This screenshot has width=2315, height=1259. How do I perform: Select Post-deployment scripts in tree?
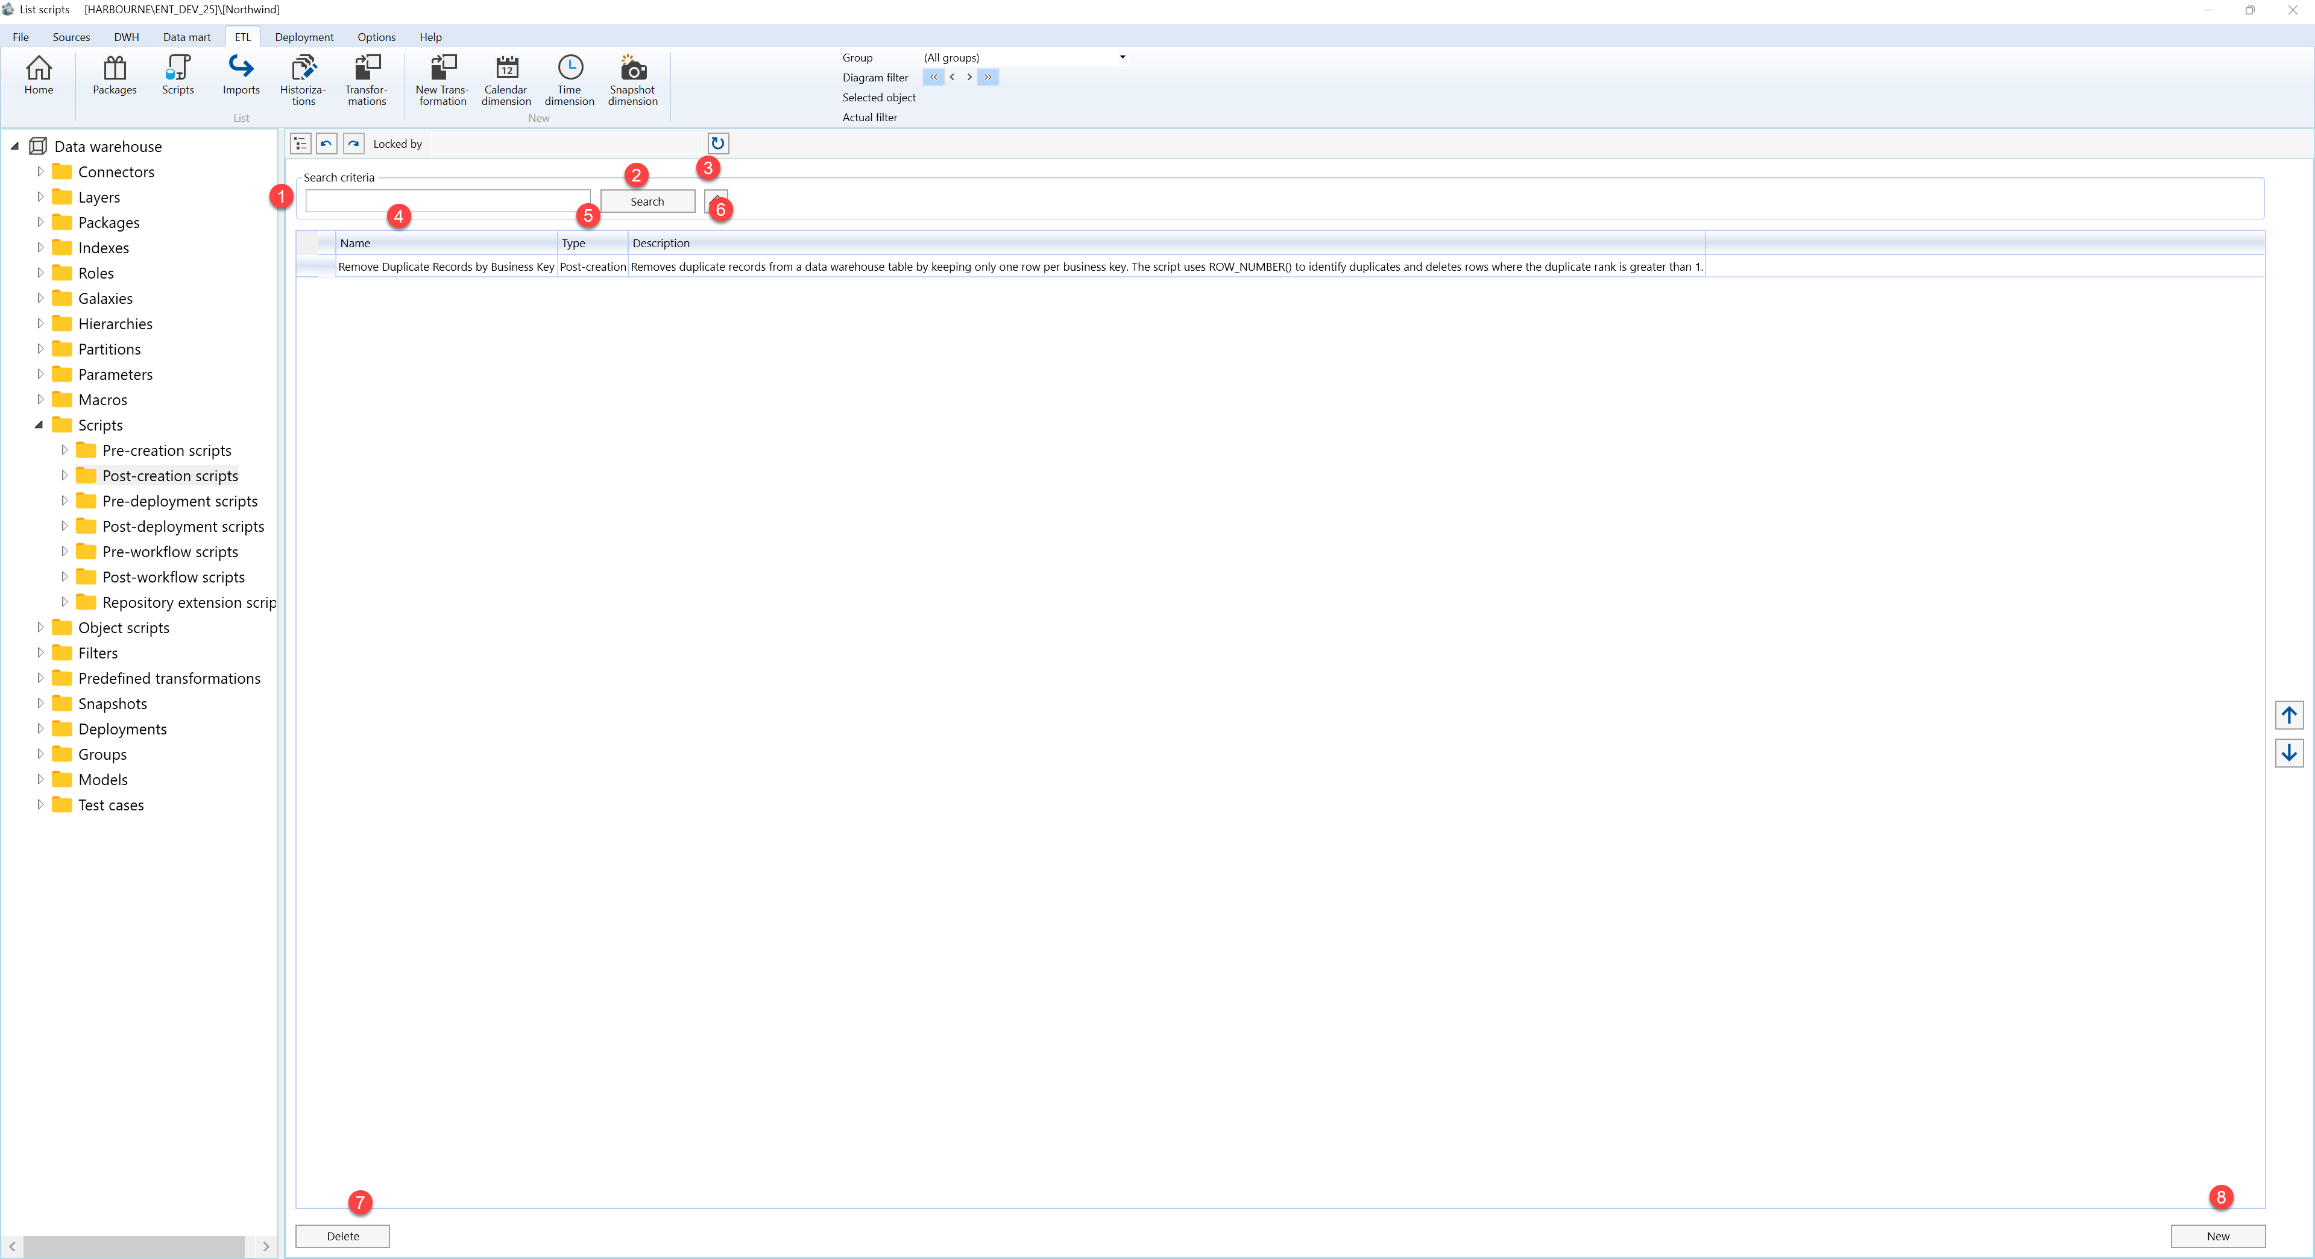pos(183,526)
